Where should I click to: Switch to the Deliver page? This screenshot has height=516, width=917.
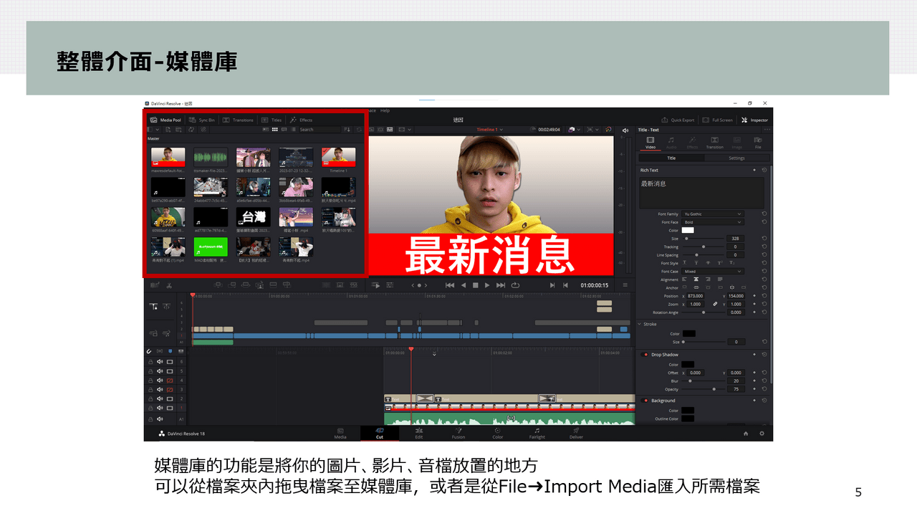click(576, 434)
